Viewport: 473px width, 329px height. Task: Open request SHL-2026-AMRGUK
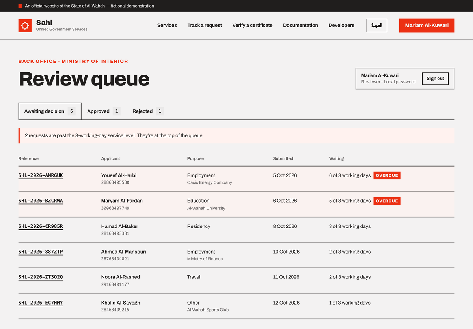[x=41, y=175]
